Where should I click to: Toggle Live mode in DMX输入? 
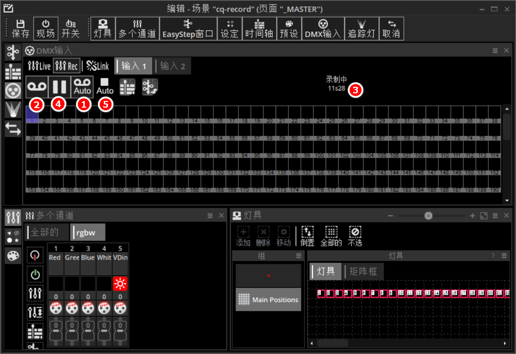pyautogui.click(x=39, y=66)
